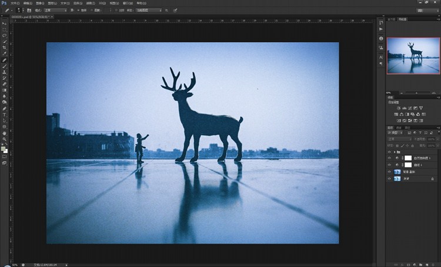441x267 pixels.
Task: Hide the 背景 副本 layer
Action: tap(389, 172)
